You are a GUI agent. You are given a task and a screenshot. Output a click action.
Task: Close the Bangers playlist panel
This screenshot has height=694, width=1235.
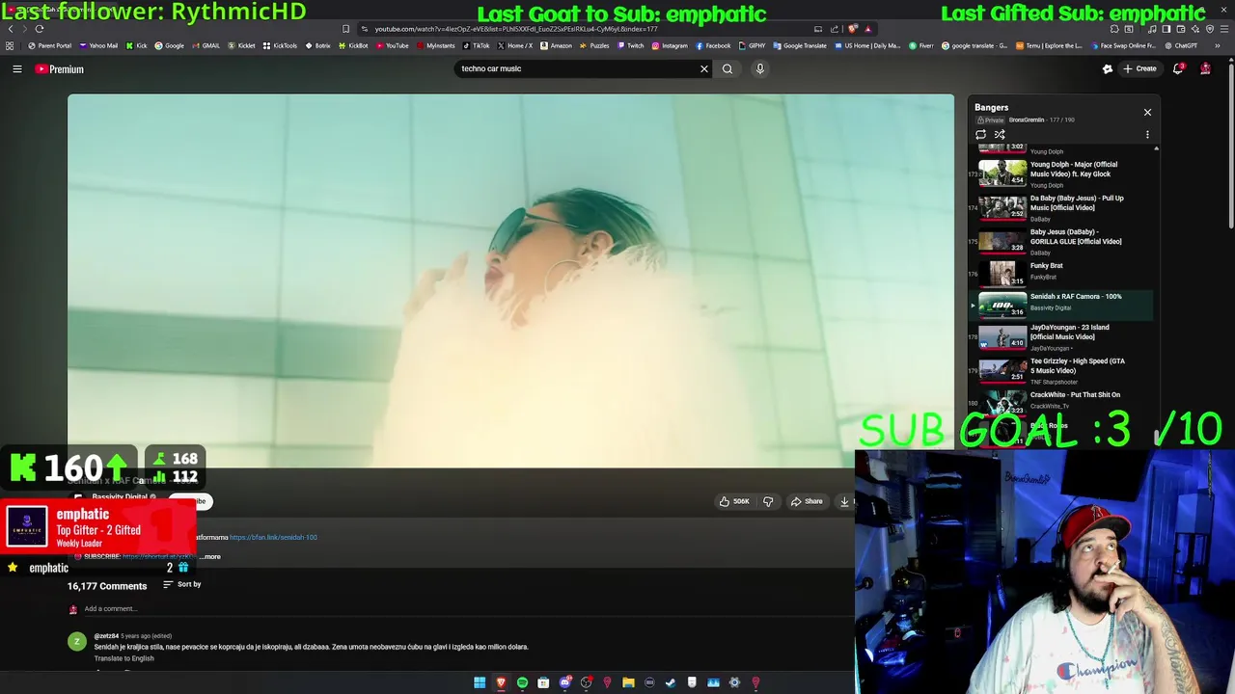point(1147,112)
